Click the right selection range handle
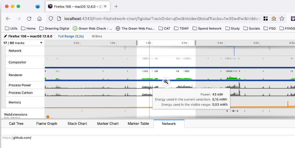 [x=196, y=43]
